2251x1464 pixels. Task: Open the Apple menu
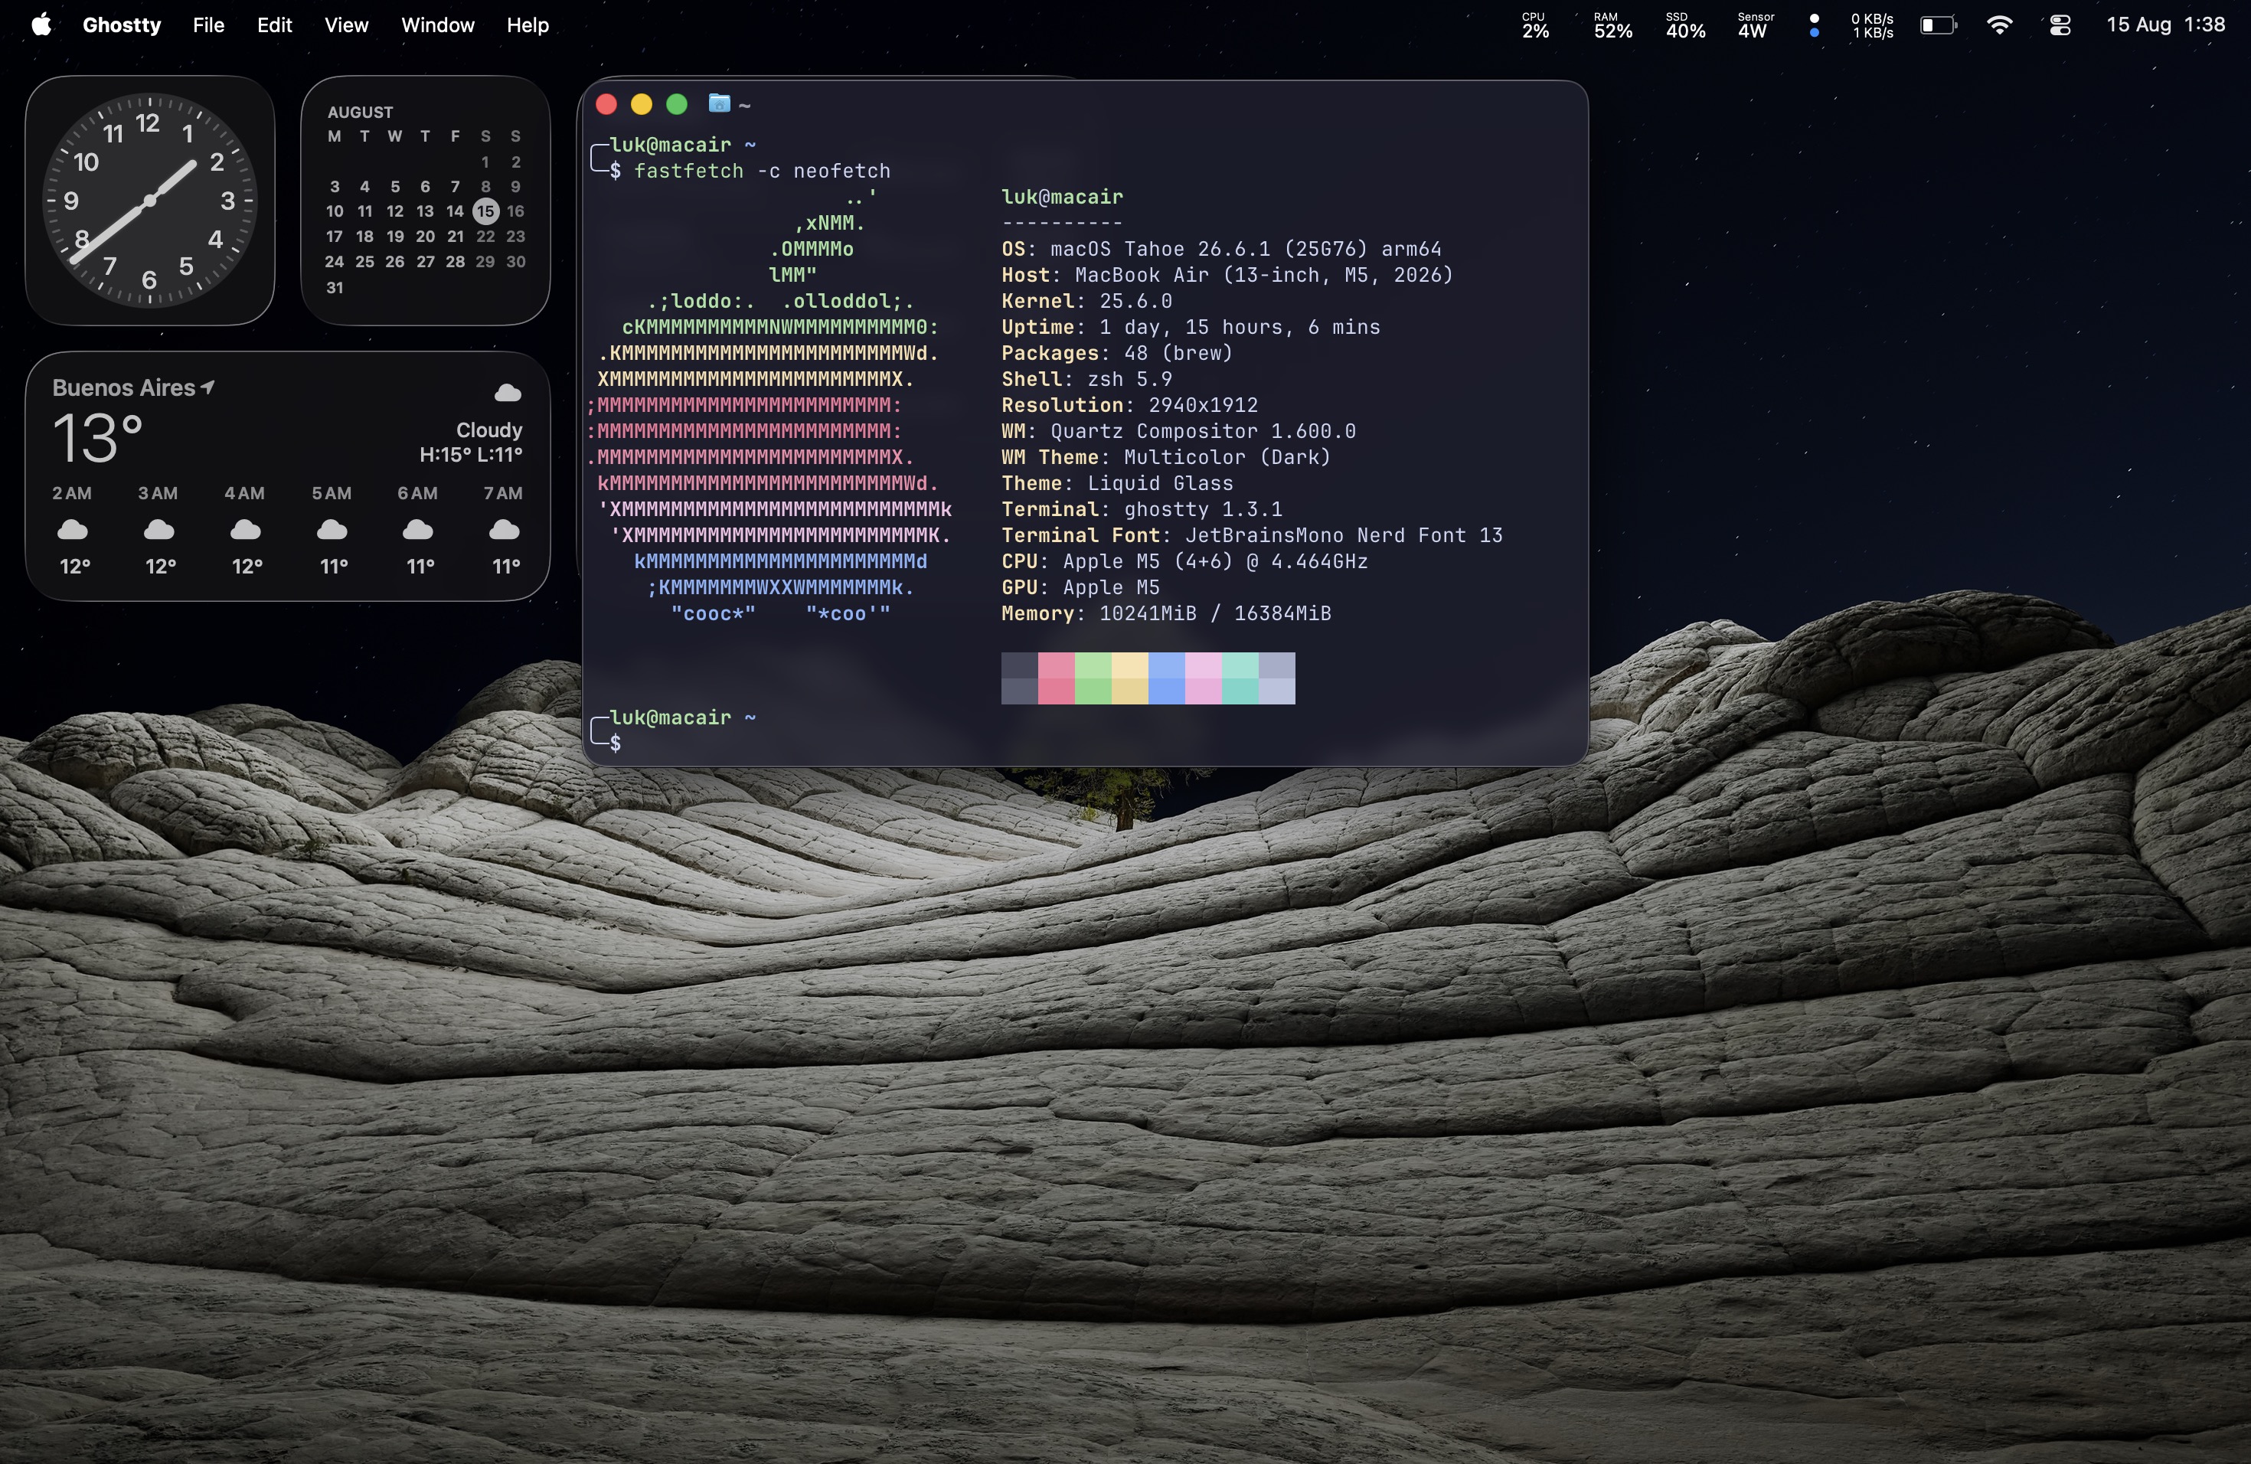pyautogui.click(x=41, y=25)
